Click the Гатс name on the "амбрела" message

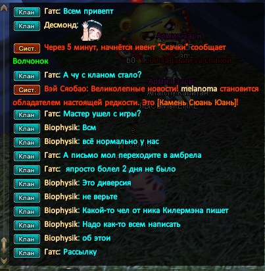(52, 155)
